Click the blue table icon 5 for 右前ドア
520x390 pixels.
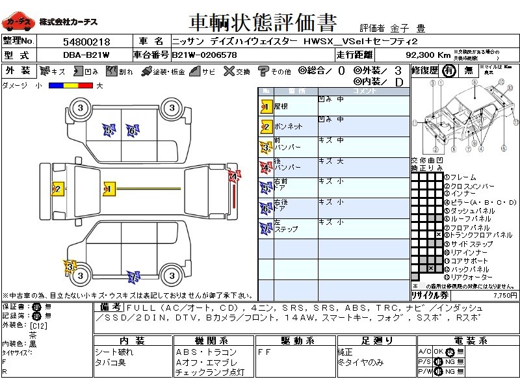[266, 188]
